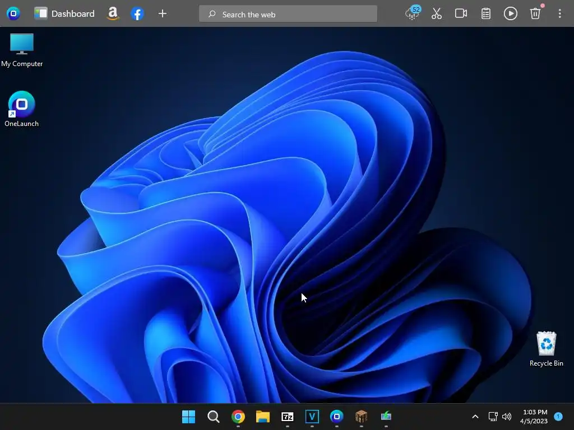Viewport: 574px width, 430px height.
Task: Open the weather widget showing 52
Action: 413,13
